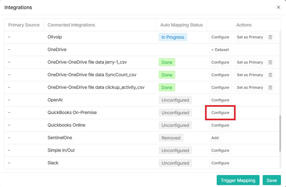Click trash icon for jerry-1_csv dataset

[x=270, y=62]
